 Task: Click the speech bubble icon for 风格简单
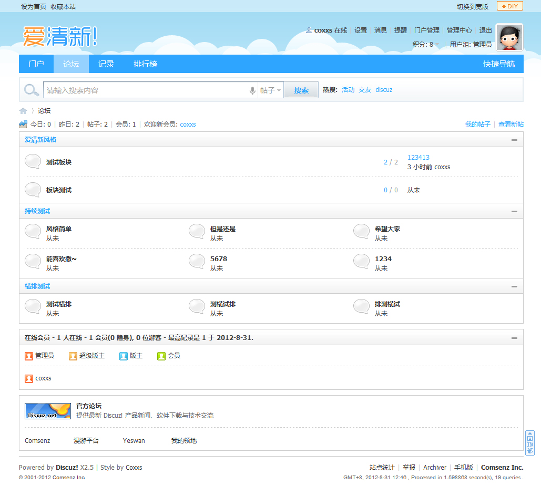click(x=33, y=231)
